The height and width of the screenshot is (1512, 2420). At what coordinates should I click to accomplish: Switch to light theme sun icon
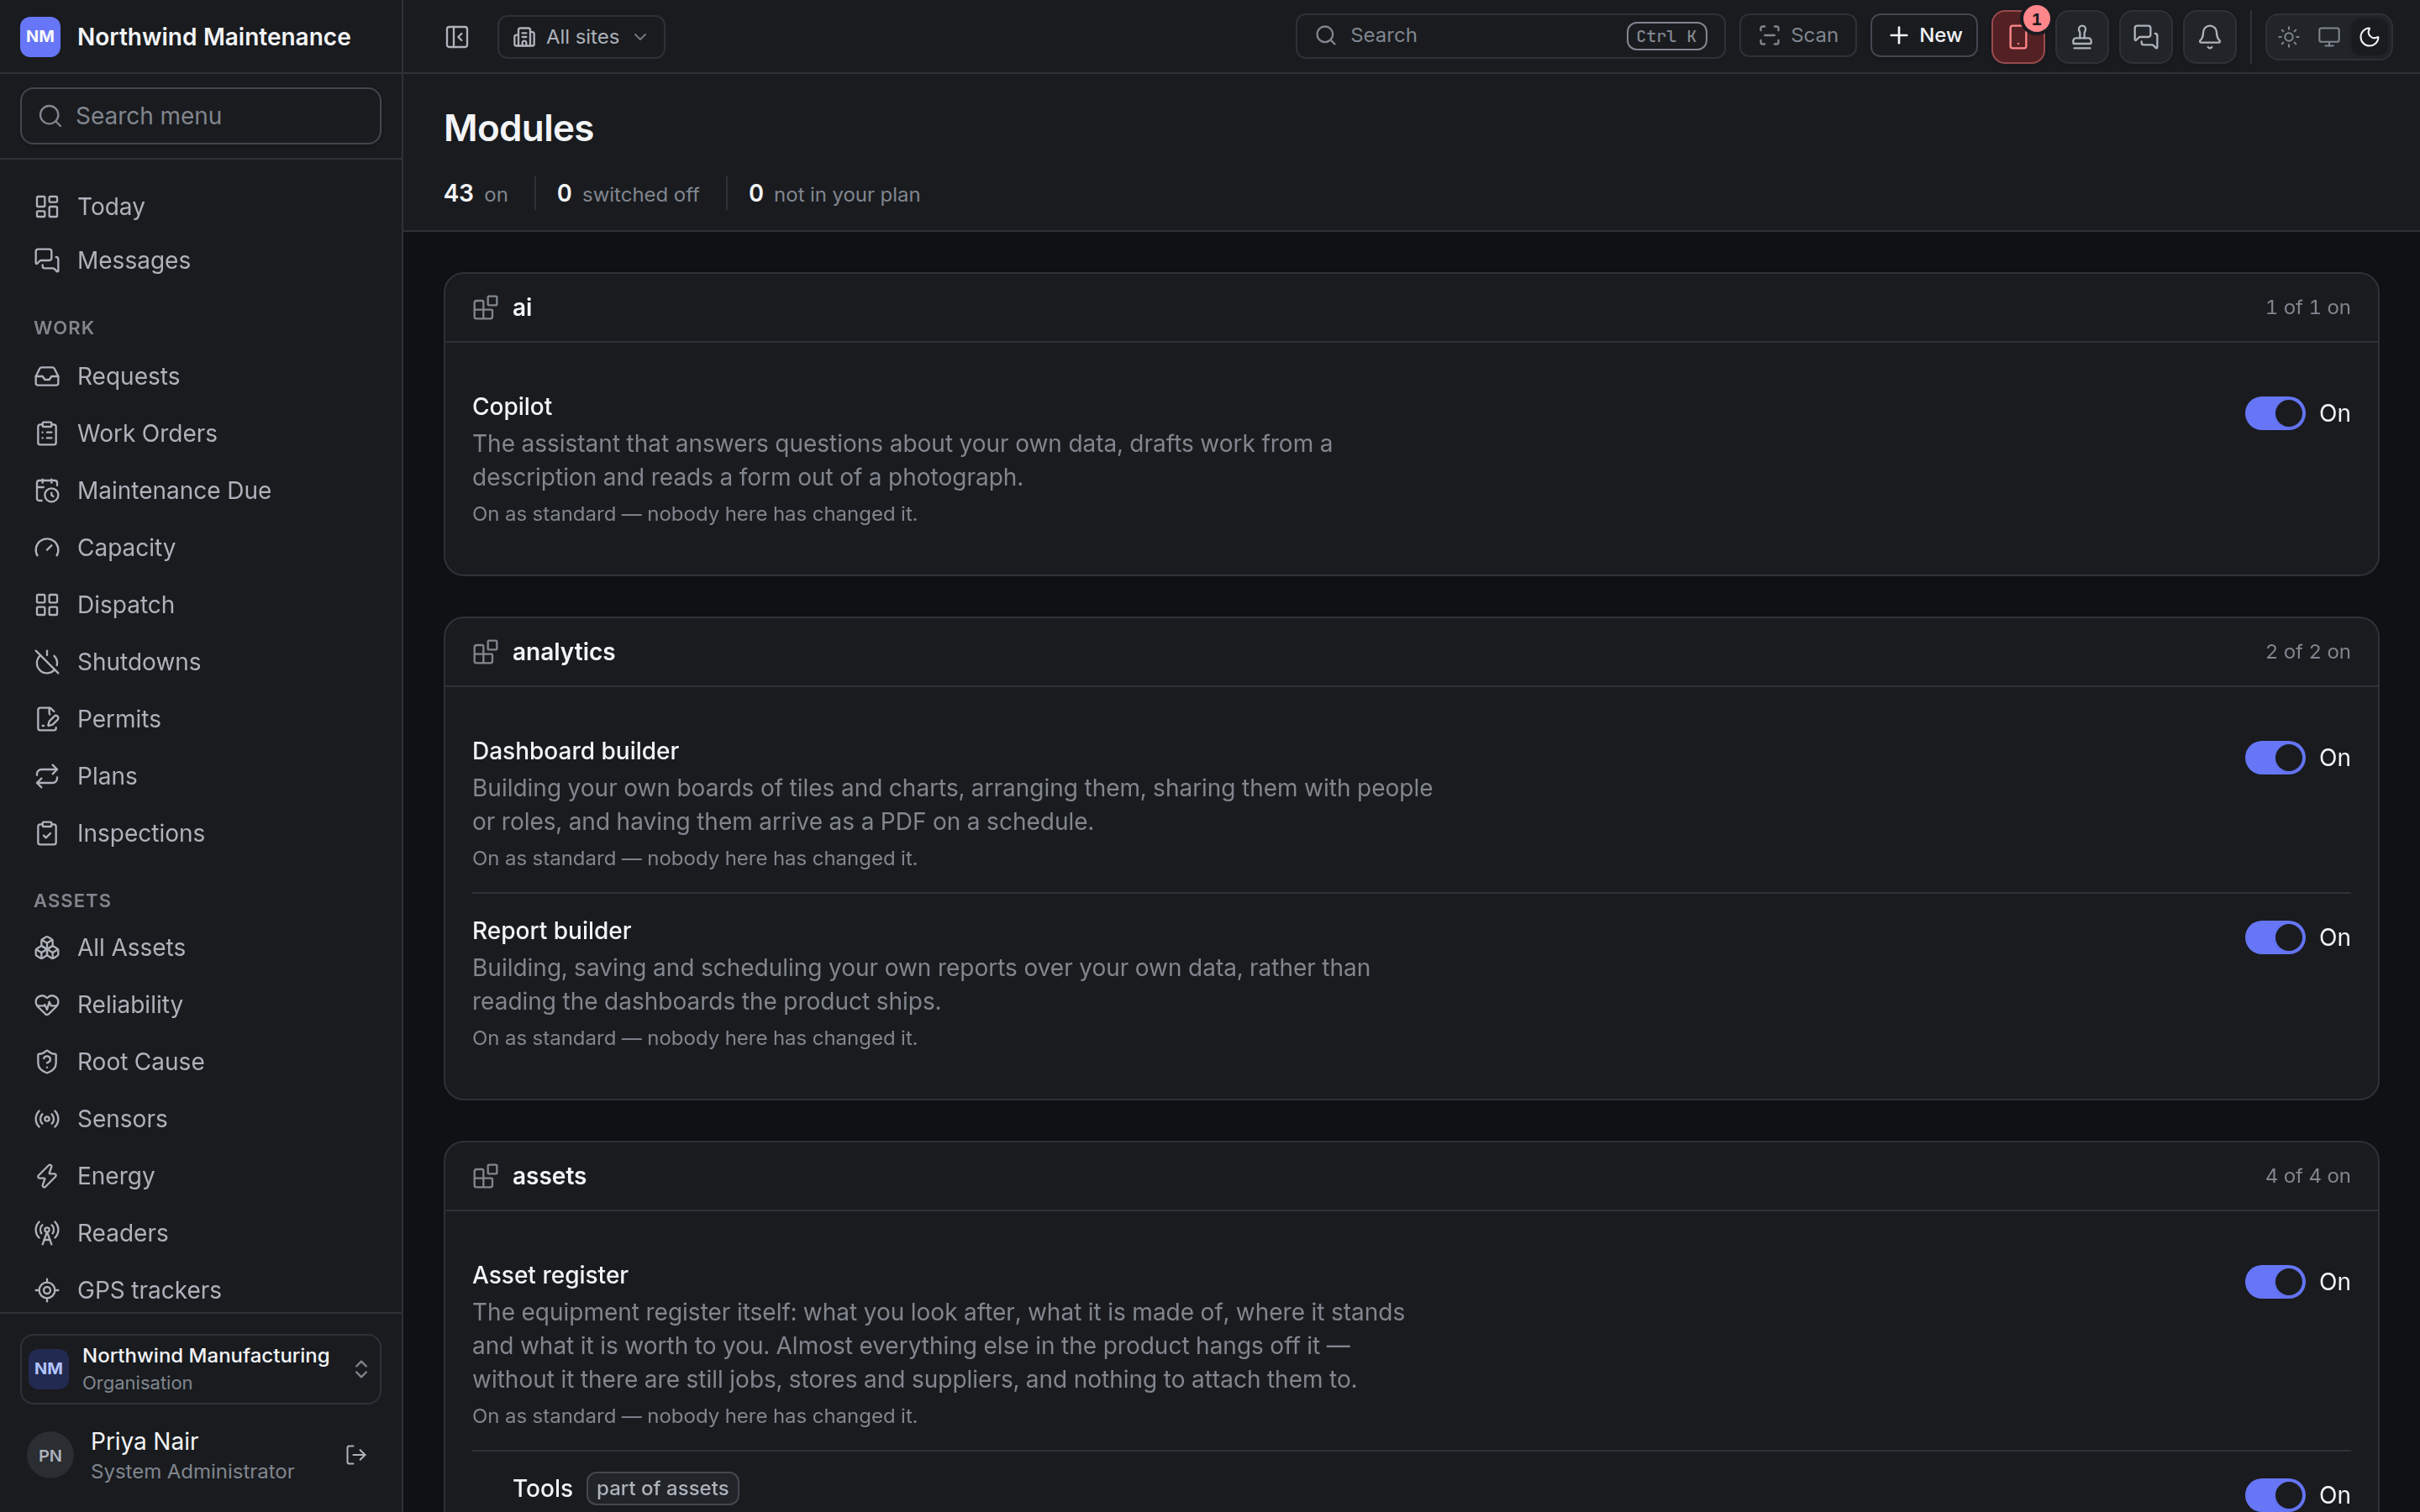(2288, 37)
